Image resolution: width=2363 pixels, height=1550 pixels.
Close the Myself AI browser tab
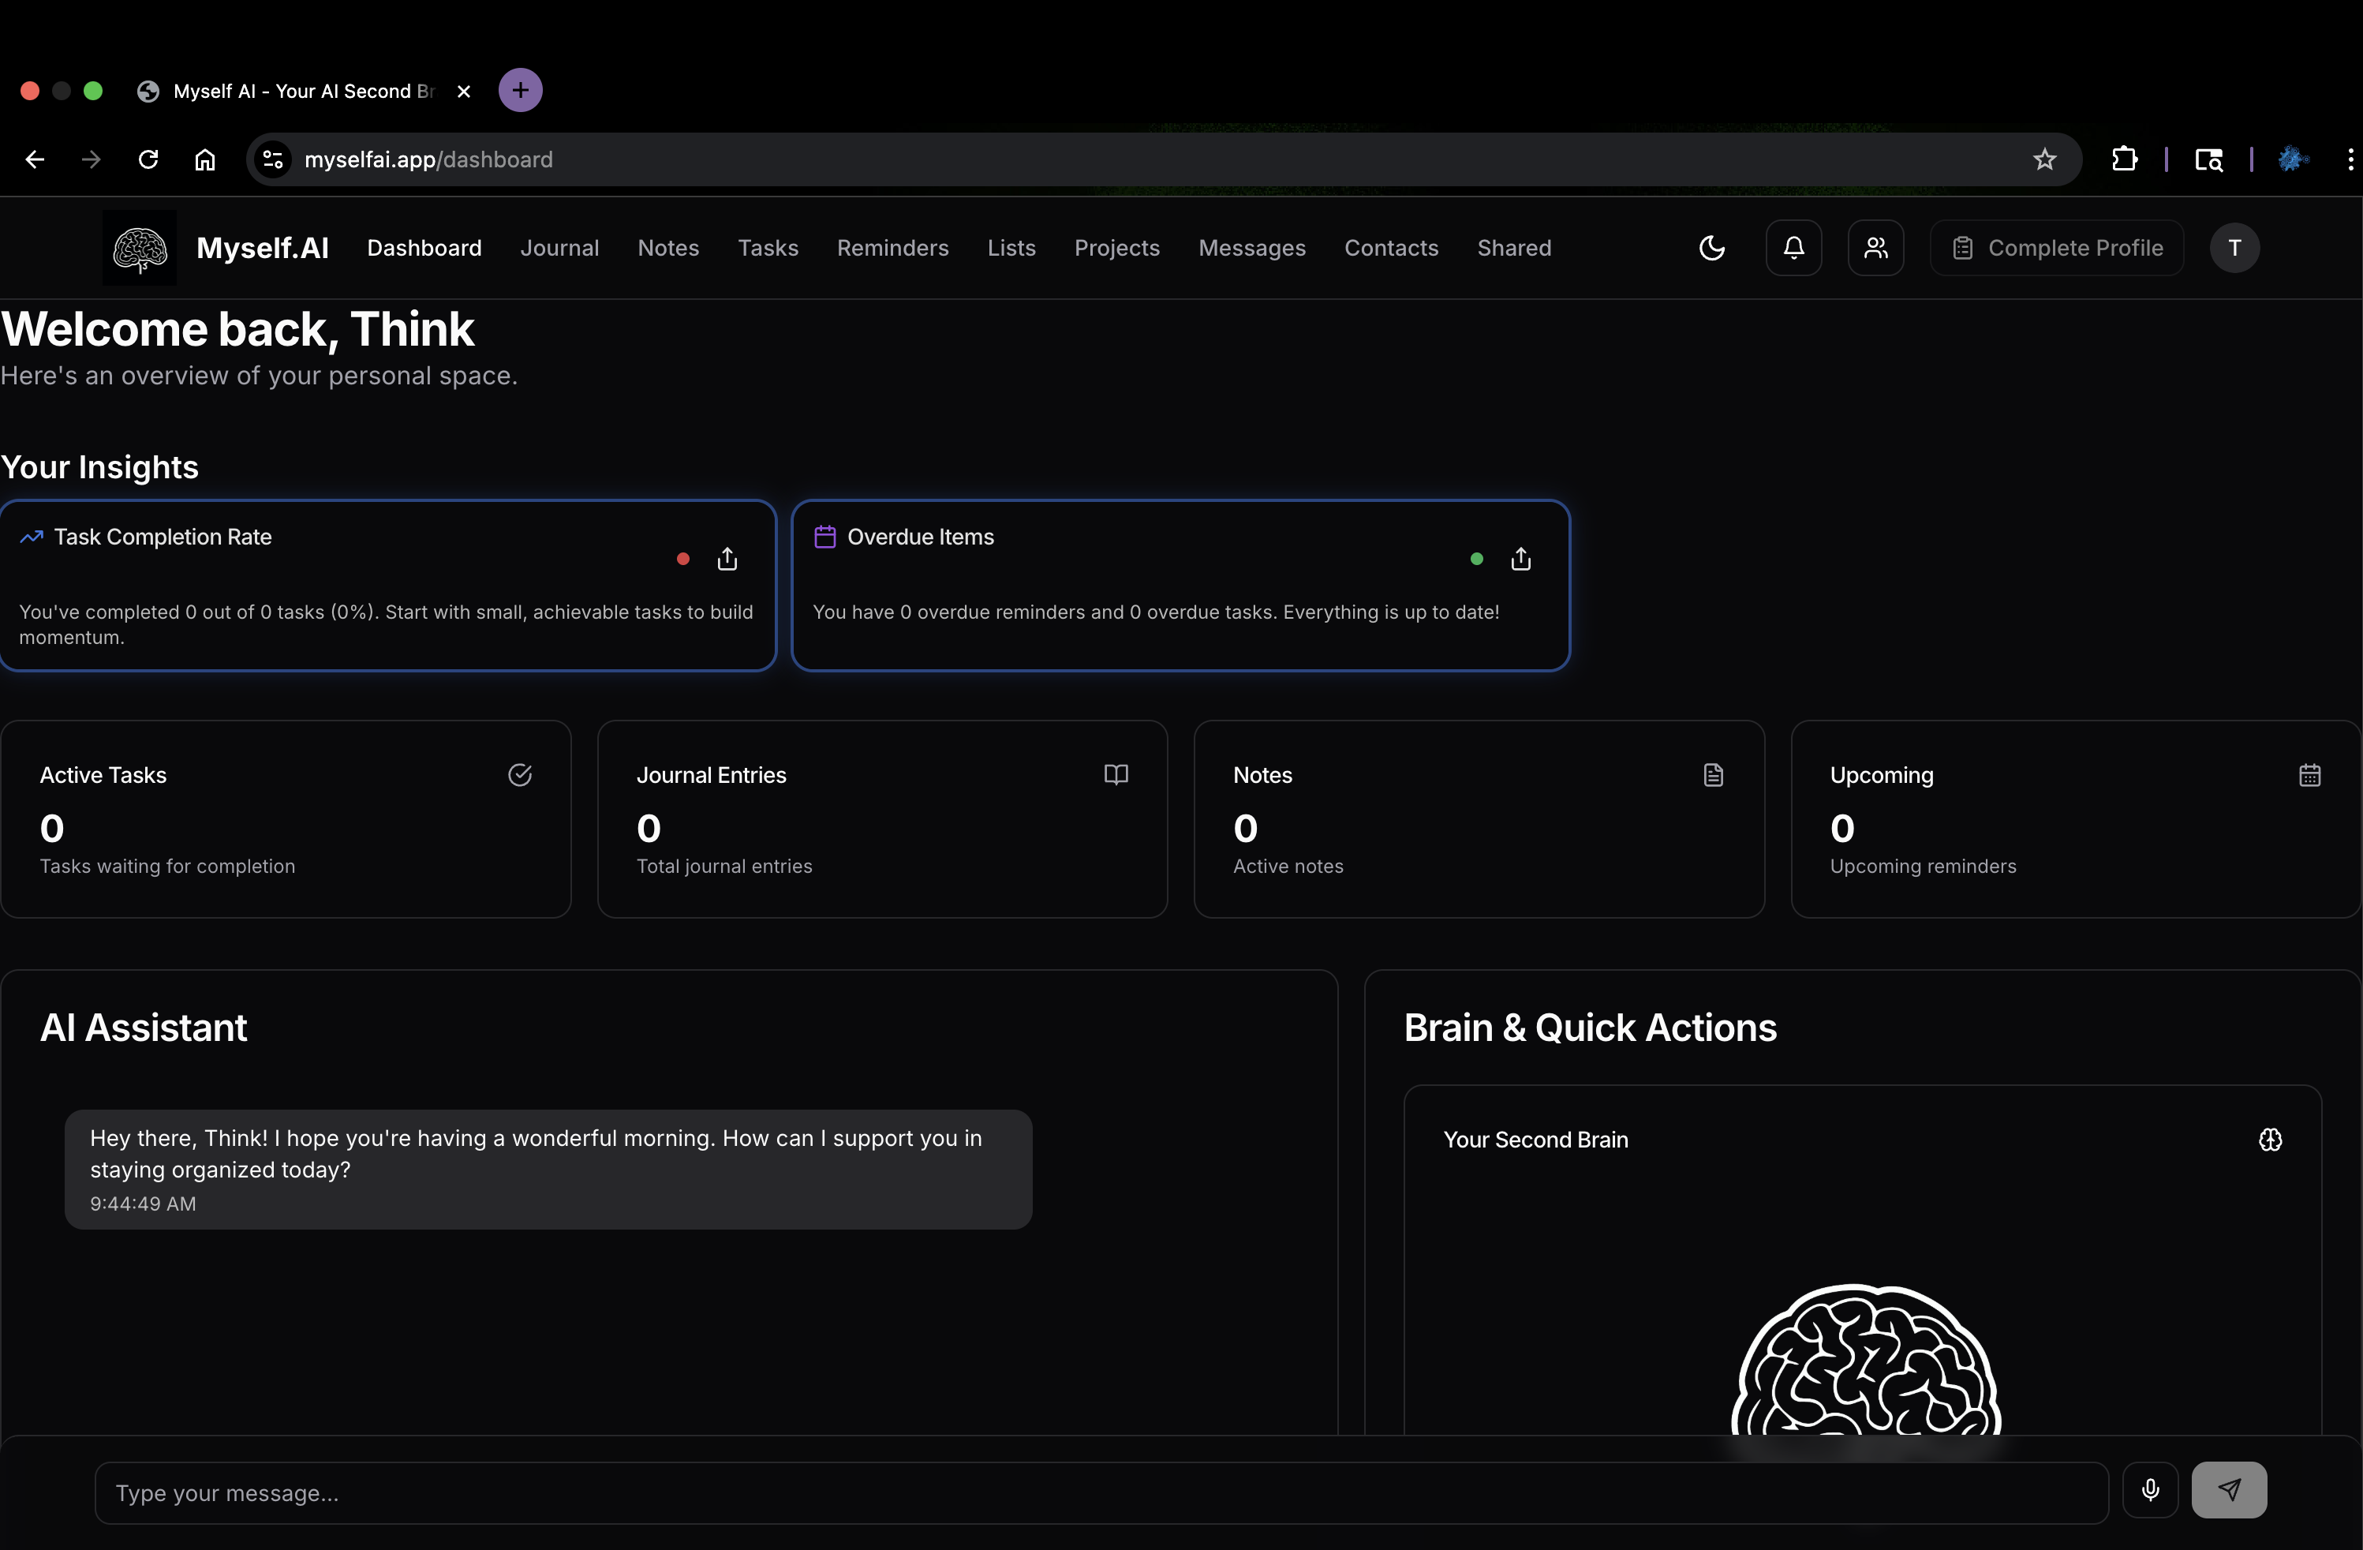point(464,92)
